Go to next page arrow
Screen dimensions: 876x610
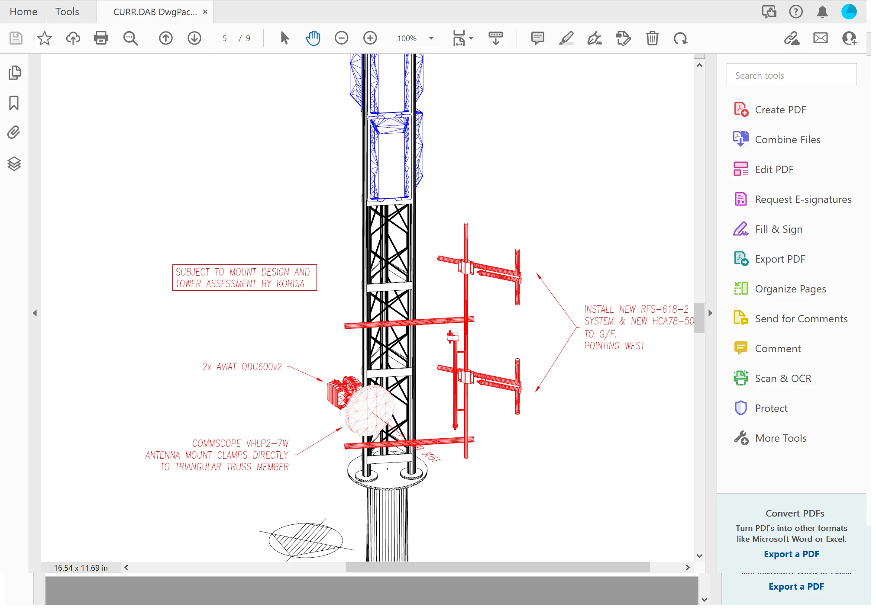tap(194, 38)
